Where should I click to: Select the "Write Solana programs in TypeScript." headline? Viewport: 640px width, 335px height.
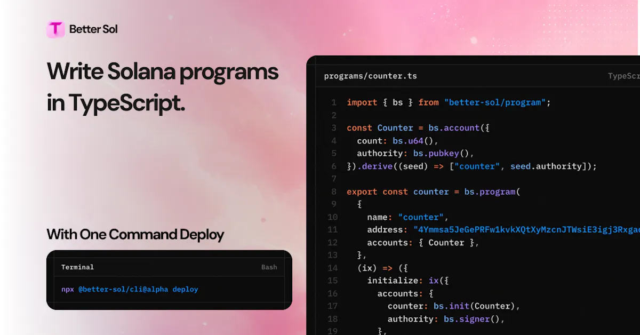(x=163, y=87)
